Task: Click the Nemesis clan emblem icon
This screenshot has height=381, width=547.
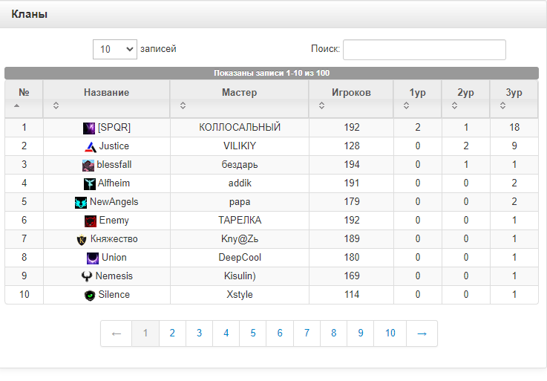Action: (x=88, y=276)
